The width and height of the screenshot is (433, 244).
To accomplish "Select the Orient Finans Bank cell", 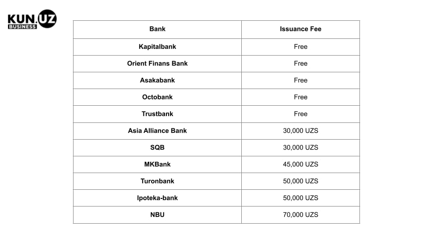I will [157, 63].
